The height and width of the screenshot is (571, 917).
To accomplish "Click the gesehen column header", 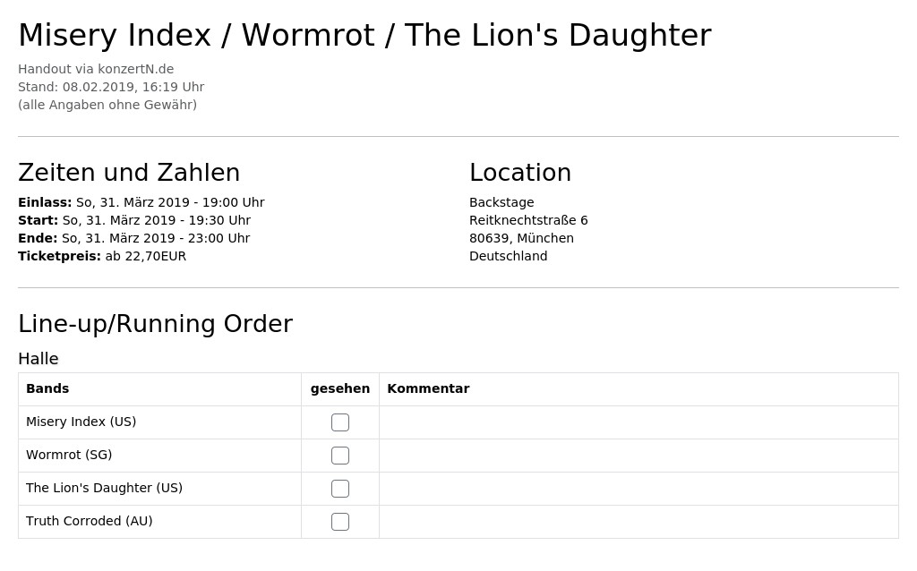I will [339, 389].
